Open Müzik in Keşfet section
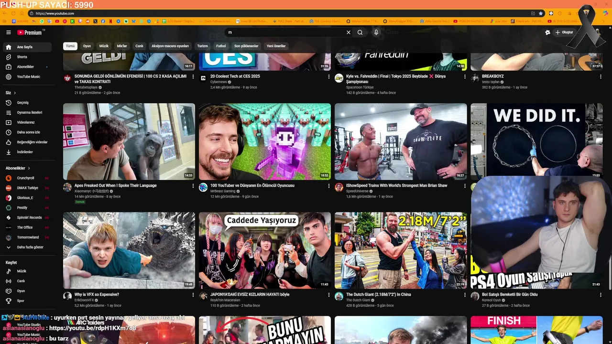 (28, 271)
